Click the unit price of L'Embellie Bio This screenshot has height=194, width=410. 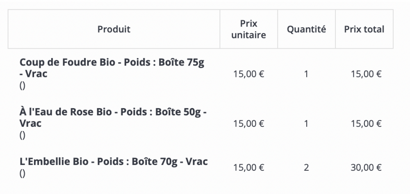point(248,167)
